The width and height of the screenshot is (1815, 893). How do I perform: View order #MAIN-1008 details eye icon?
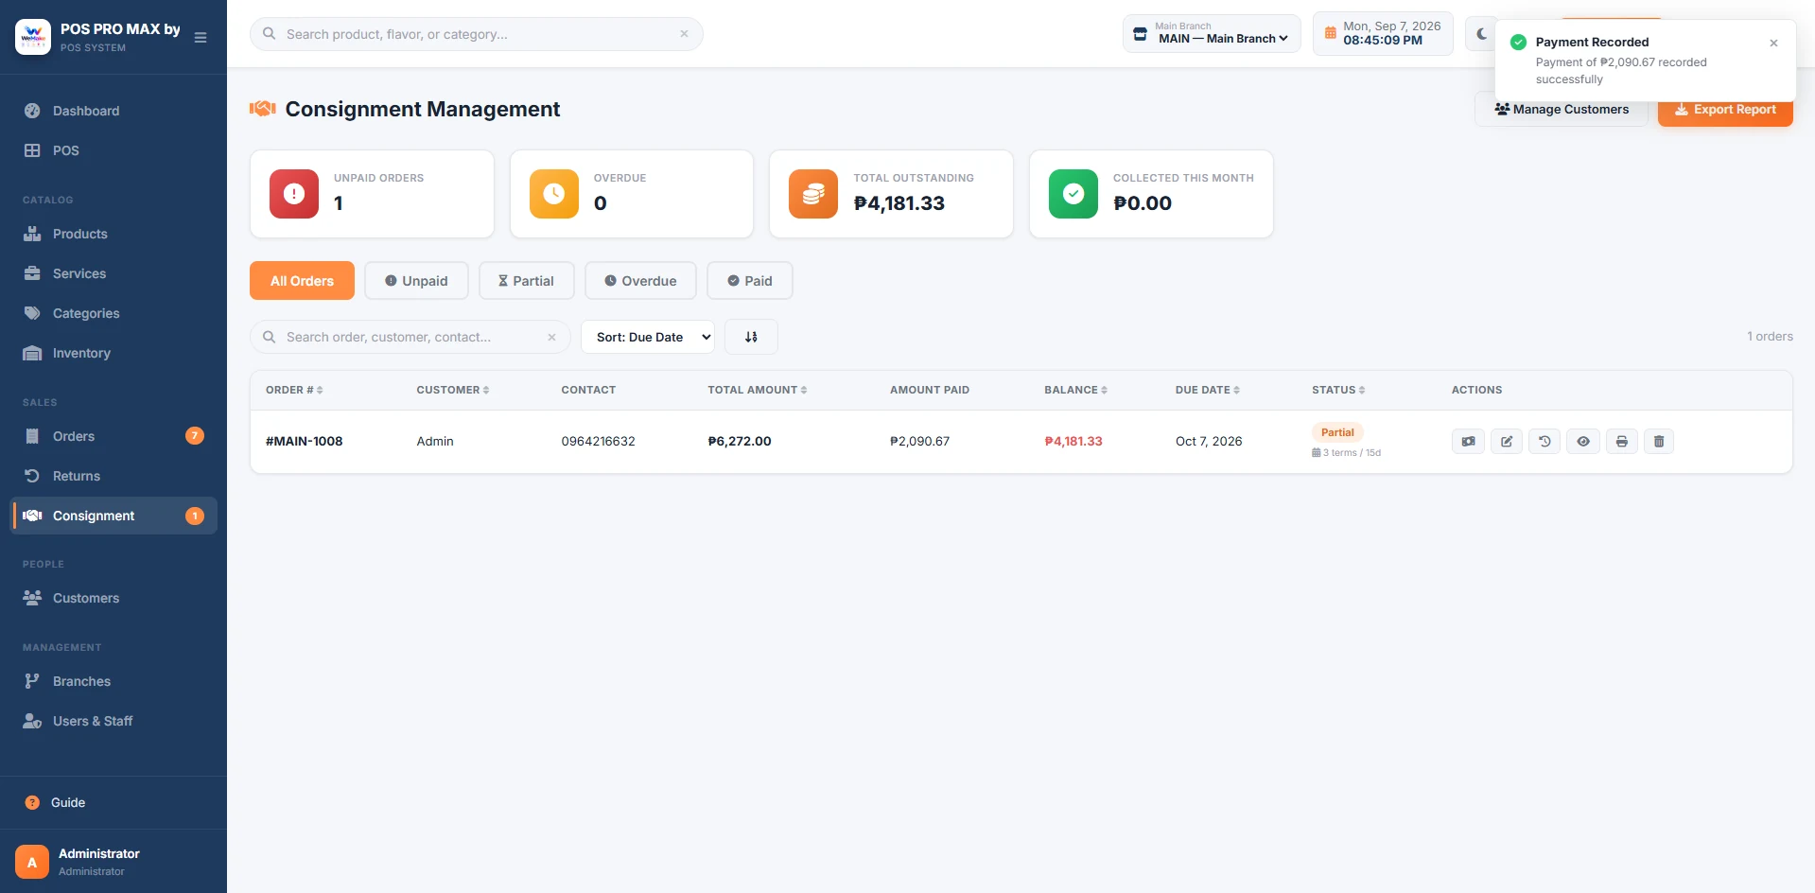(1583, 441)
